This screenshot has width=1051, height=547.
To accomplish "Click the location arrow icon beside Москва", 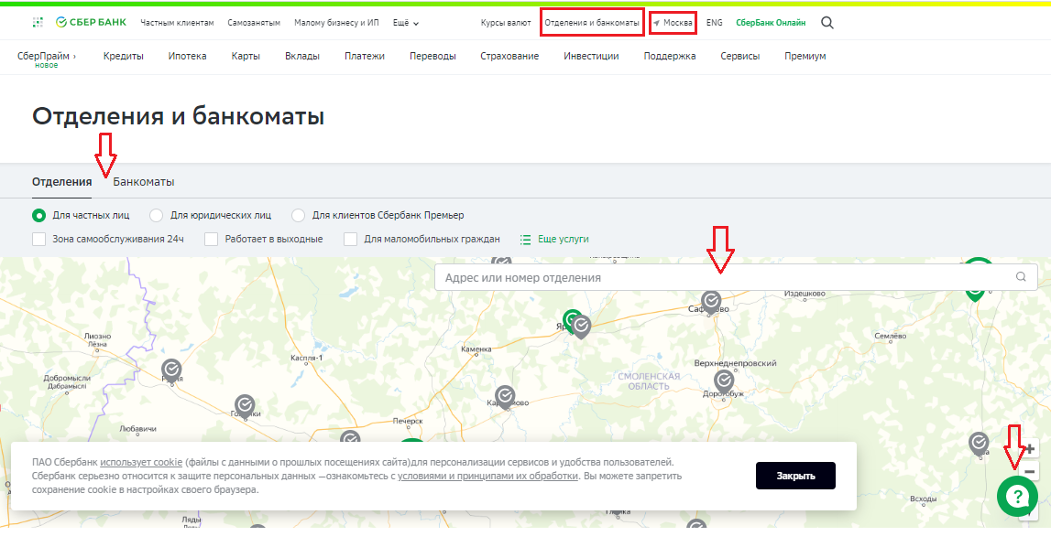I will [x=657, y=23].
